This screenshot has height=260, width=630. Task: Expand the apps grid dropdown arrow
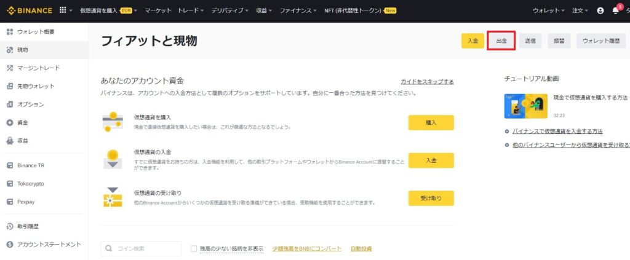(x=71, y=11)
